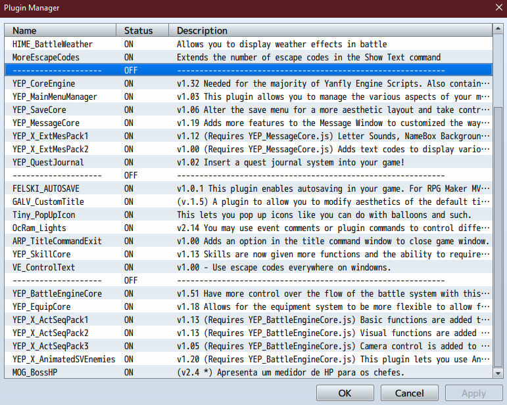507x405 pixels.
Task: Click 'Allows you to display weather effects' description
Action: point(282,44)
